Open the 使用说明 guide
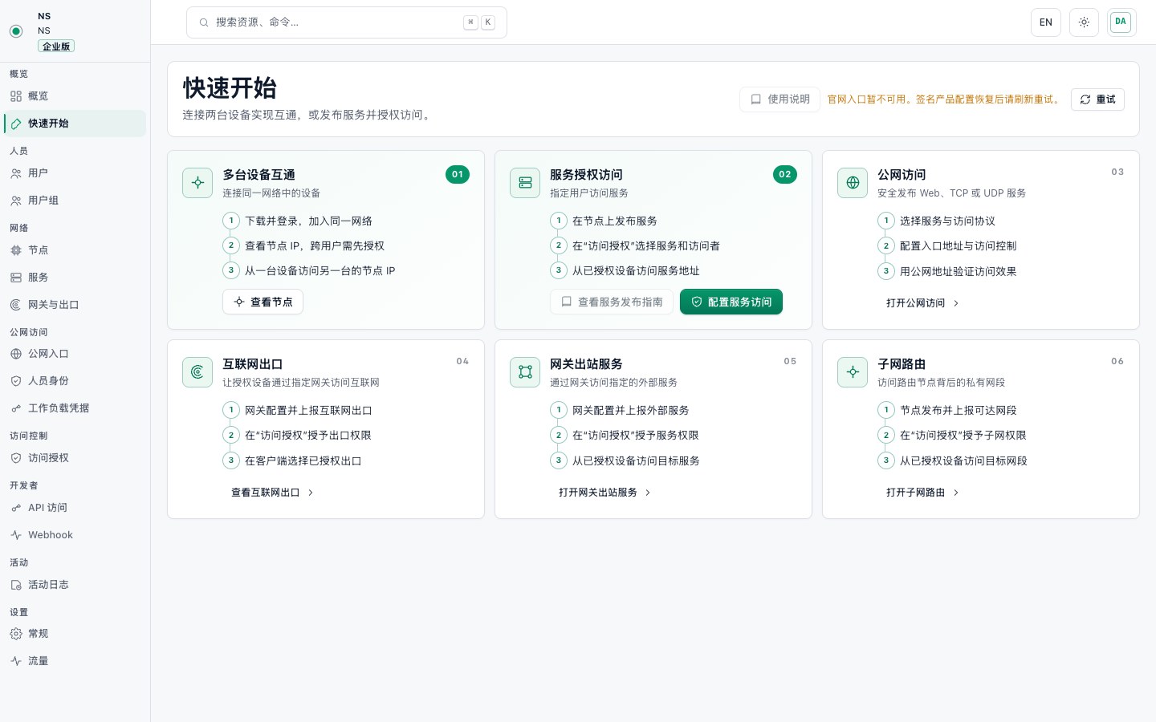 (779, 99)
